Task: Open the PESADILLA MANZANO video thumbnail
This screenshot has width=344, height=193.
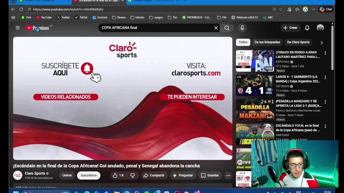Action: 255,110
